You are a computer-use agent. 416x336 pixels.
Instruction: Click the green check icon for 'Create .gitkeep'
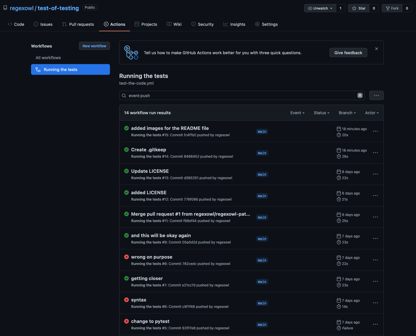[126, 150]
